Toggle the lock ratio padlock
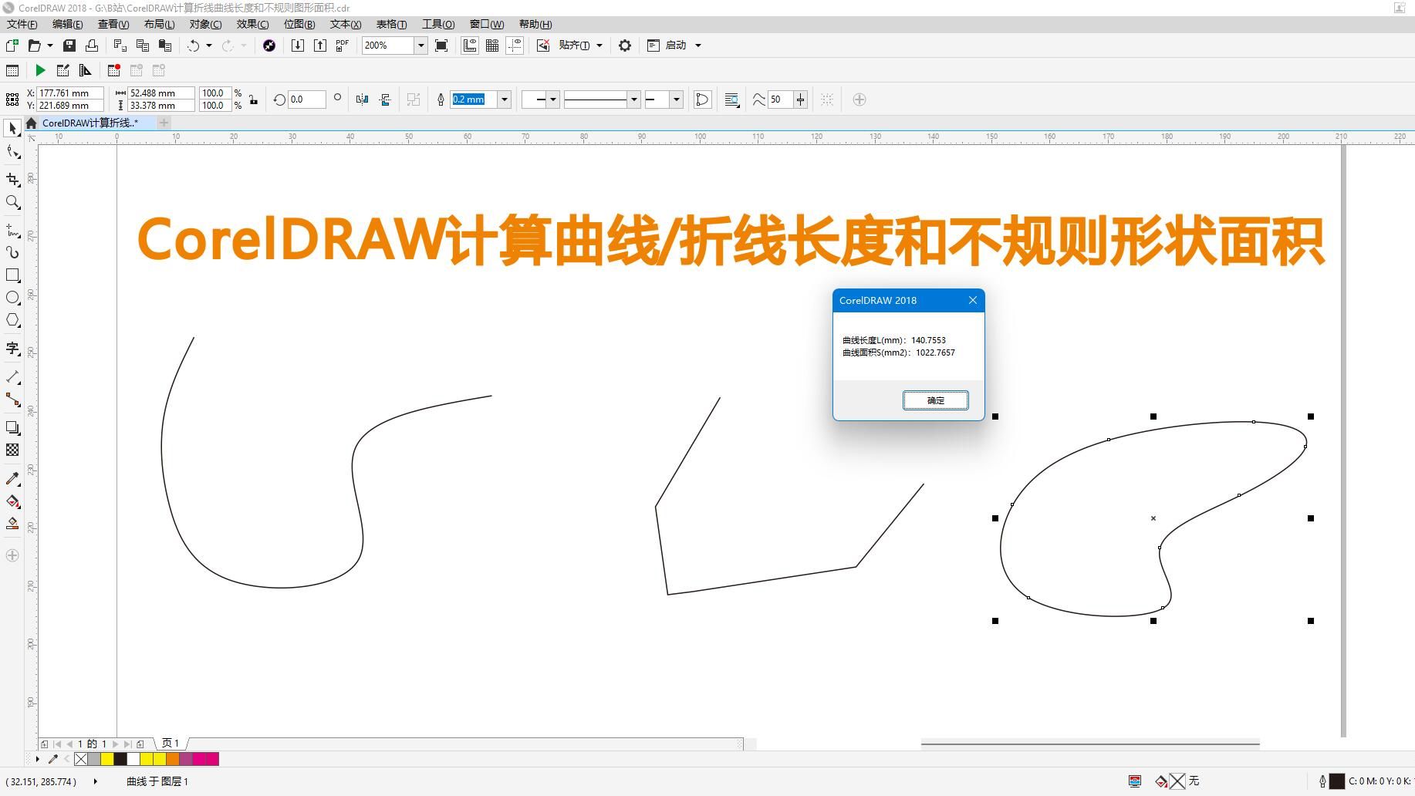1415x796 pixels. (254, 99)
